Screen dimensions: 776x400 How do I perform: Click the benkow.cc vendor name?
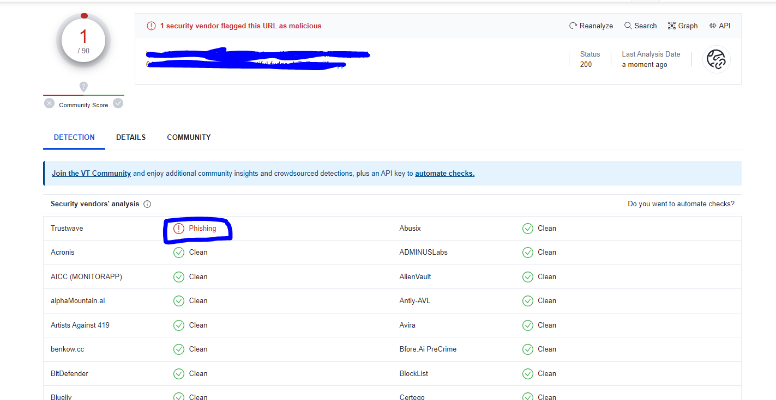click(68, 349)
